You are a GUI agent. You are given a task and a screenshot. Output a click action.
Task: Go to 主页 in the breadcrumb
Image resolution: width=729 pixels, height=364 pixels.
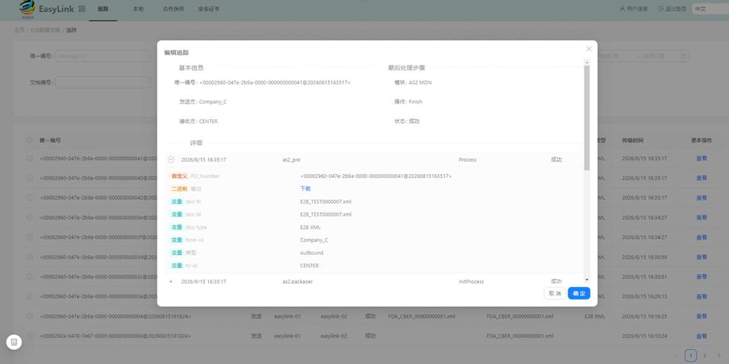pos(19,30)
